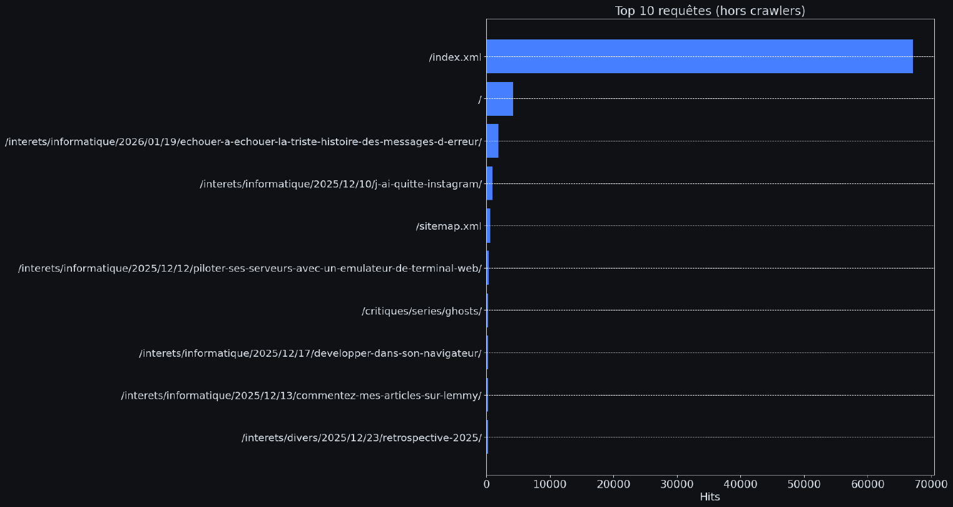Click the commentez-mes-articles-sur-lemmy label
The image size is (953, 507).
coord(301,396)
